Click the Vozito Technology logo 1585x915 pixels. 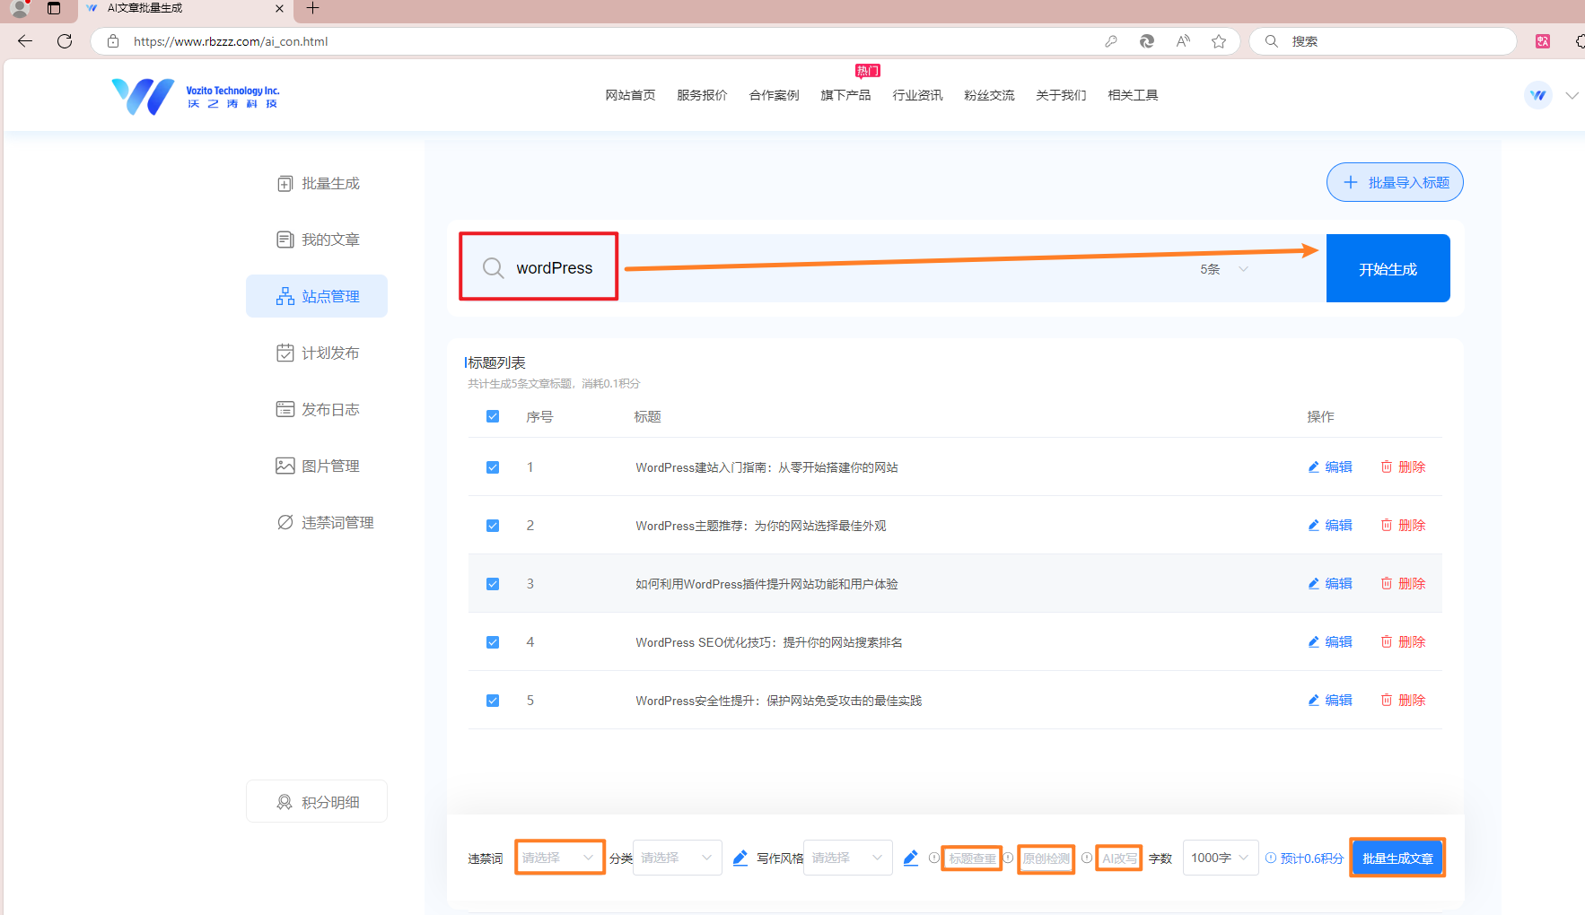click(x=196, y=96)
